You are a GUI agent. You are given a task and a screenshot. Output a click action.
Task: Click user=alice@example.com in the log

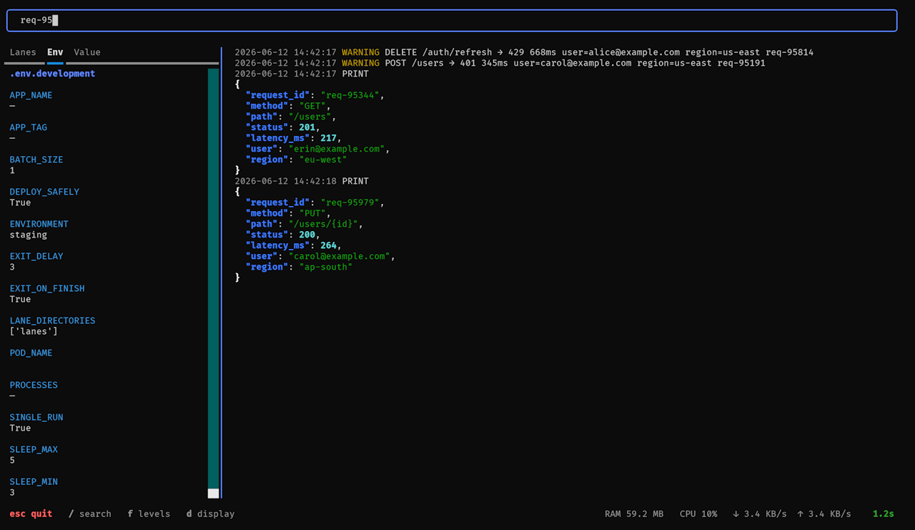pyautogui.click(x=620, y=52)
